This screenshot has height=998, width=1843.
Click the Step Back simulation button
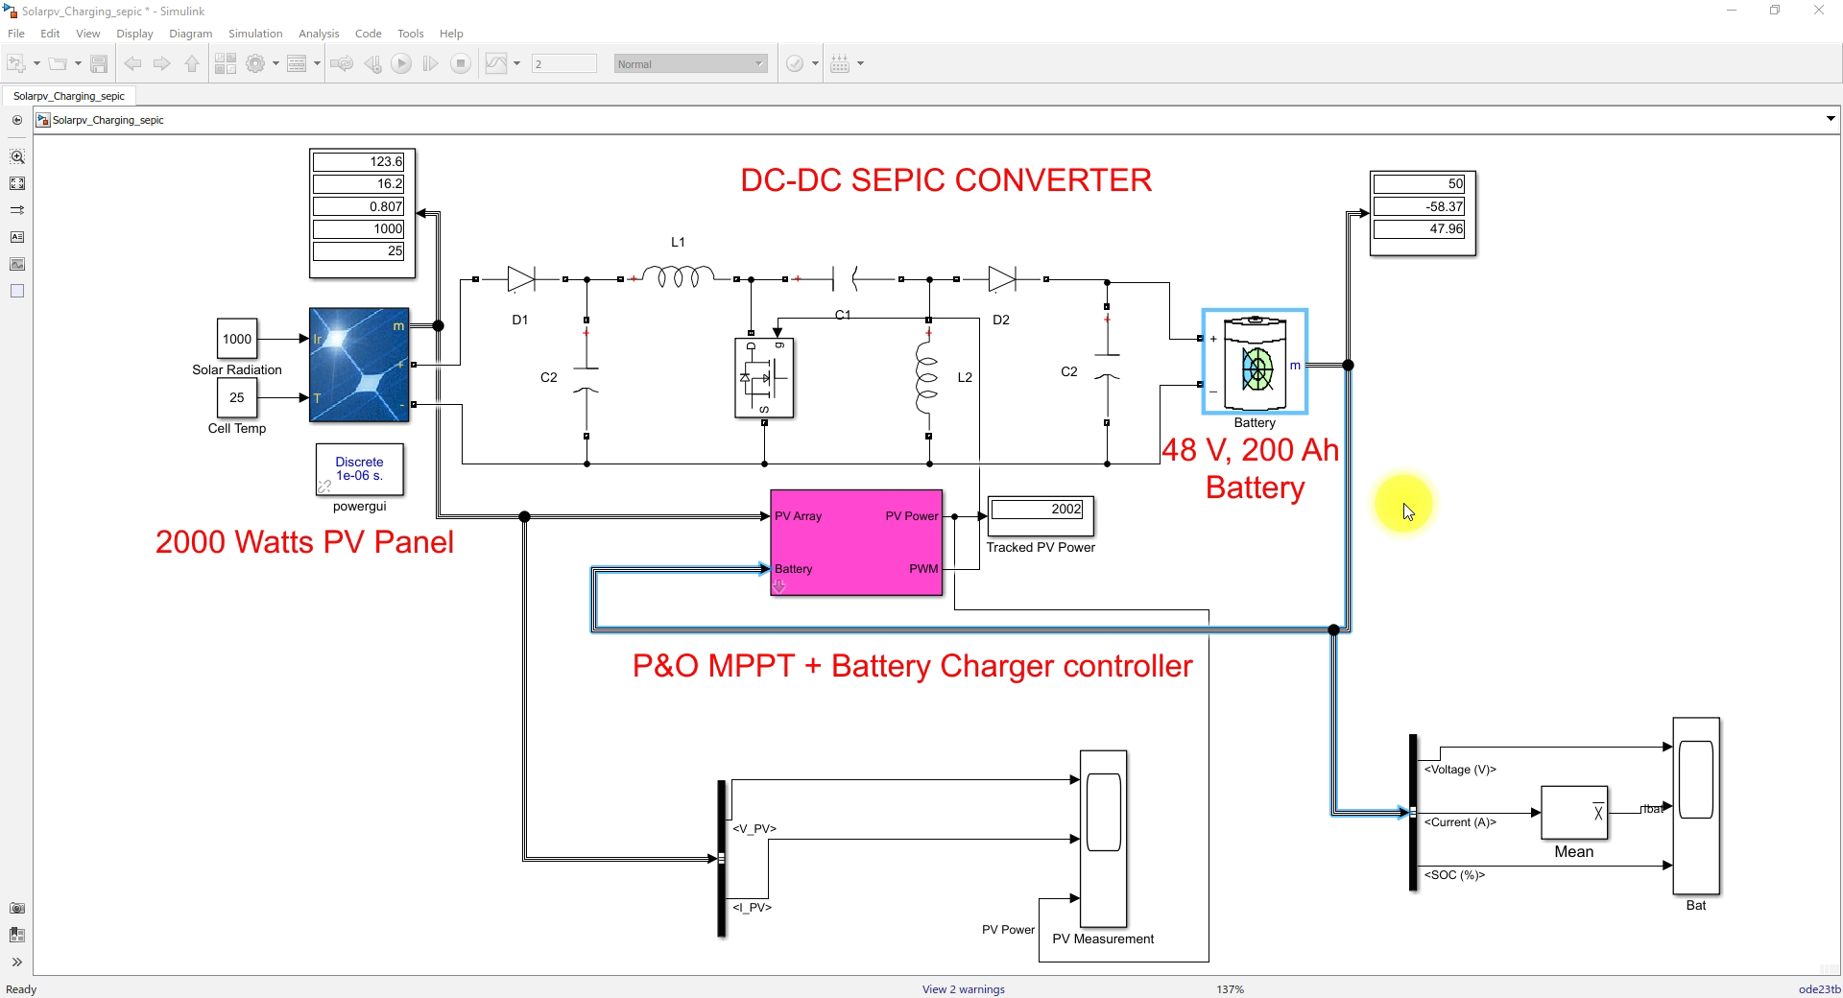click(372, 63)
